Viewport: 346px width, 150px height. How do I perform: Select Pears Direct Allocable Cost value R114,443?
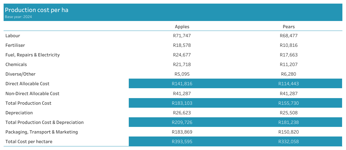[289, 84]
